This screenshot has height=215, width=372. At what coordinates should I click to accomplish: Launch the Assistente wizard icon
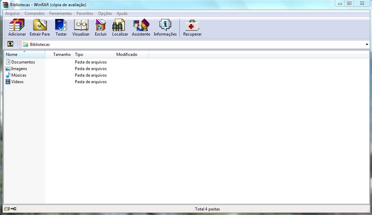tap(141, 25)
